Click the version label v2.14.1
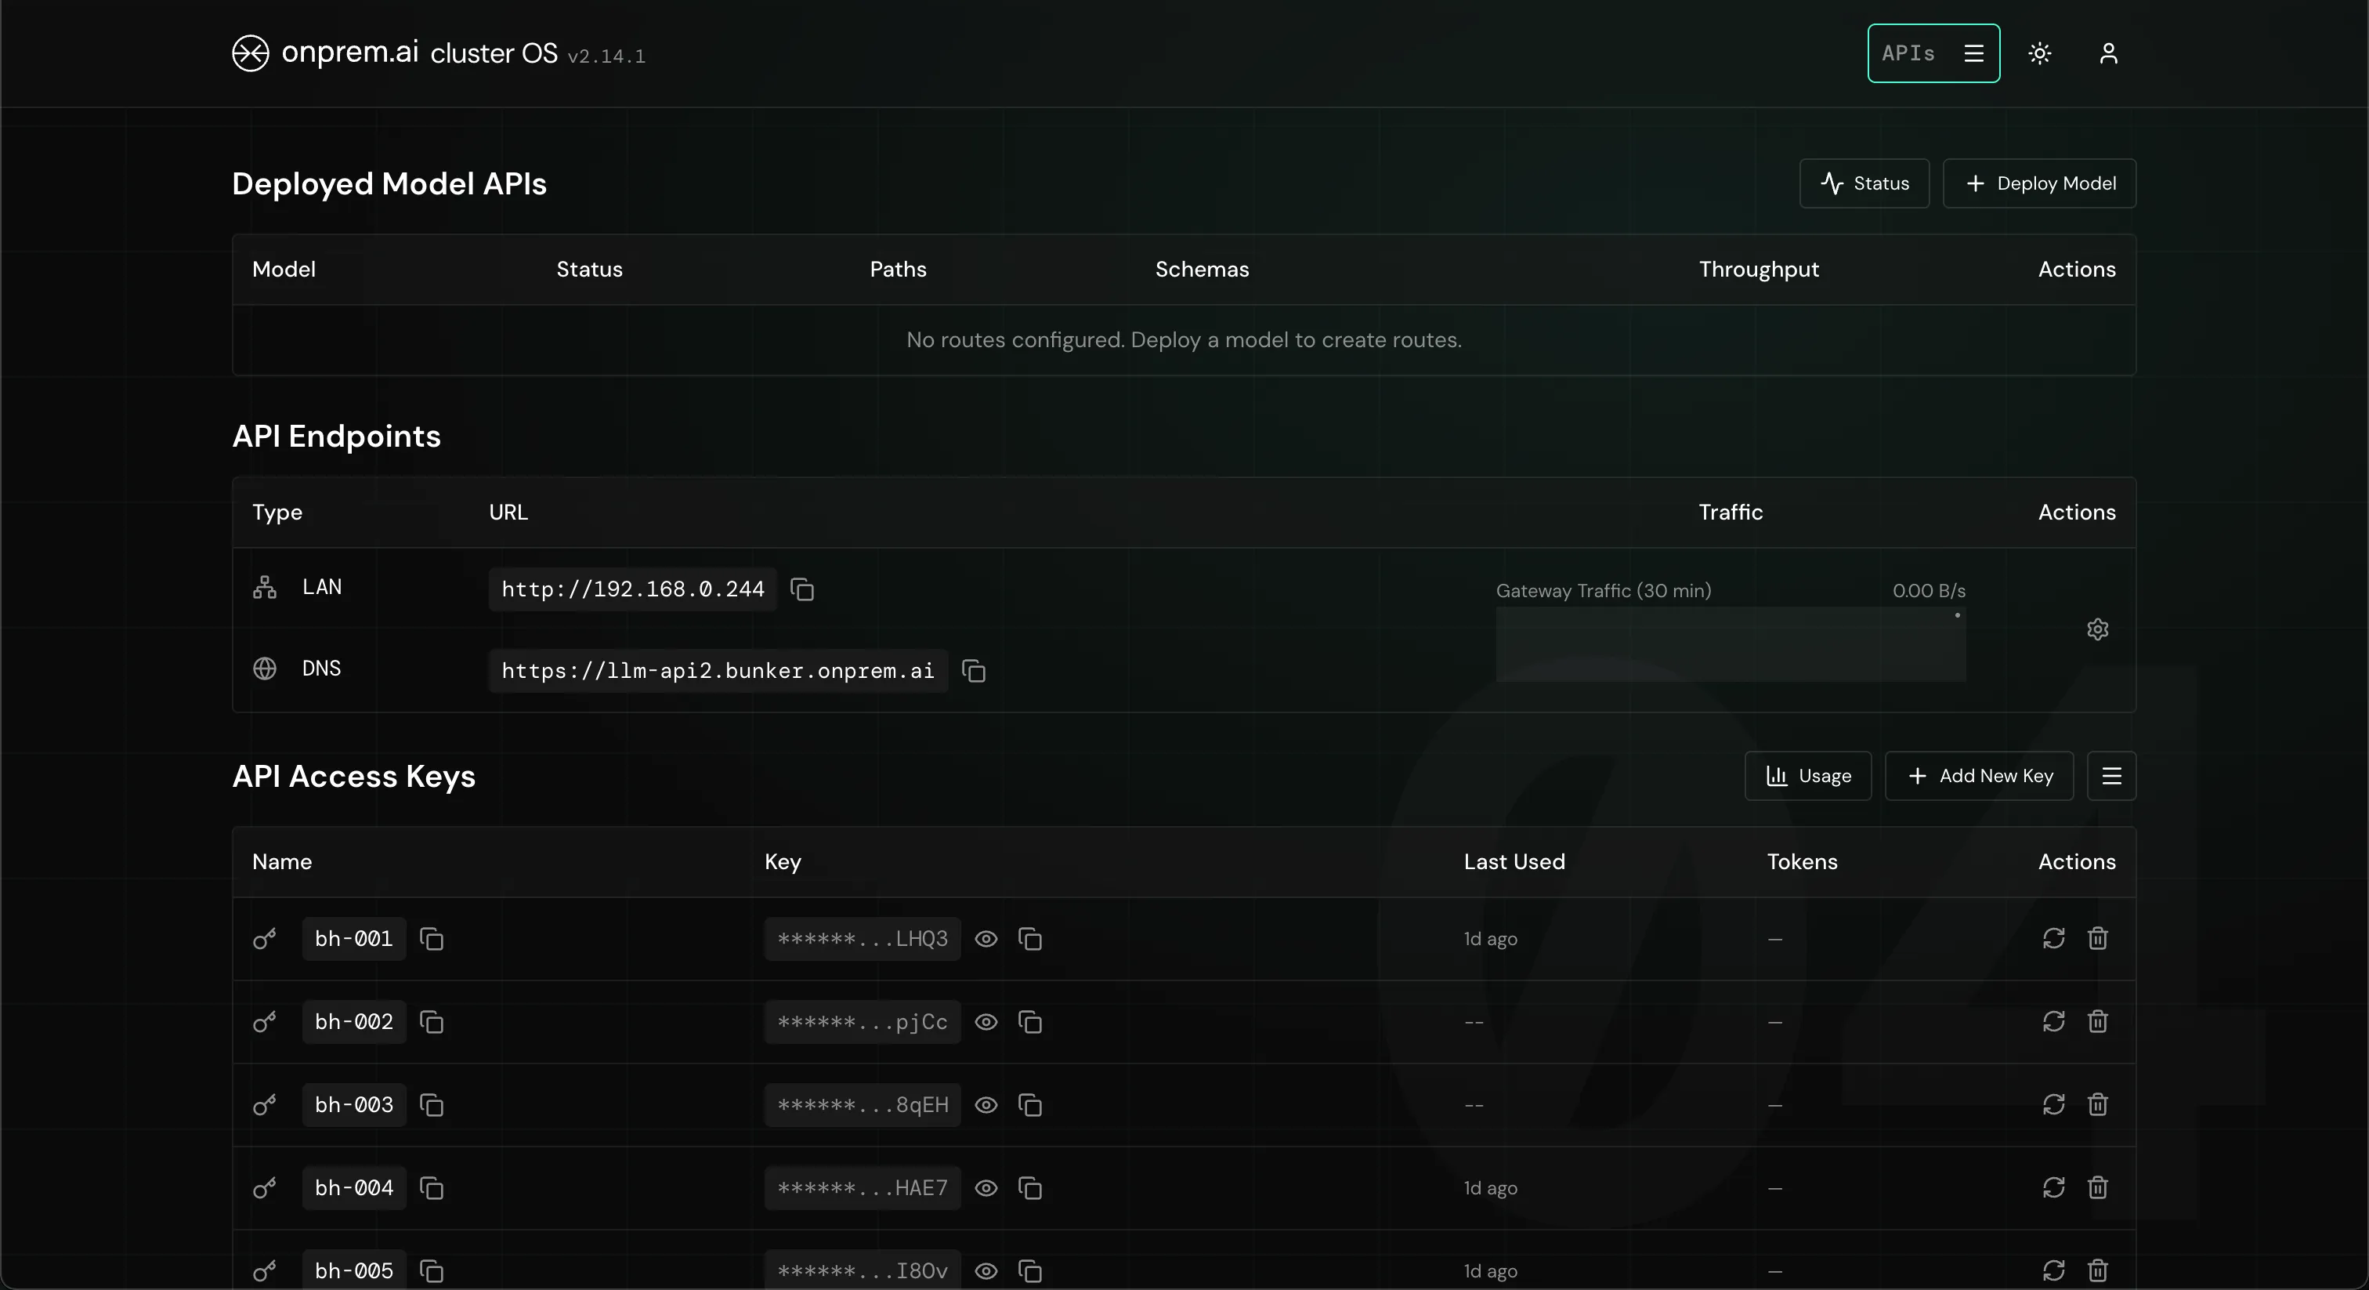 (606, 56)
